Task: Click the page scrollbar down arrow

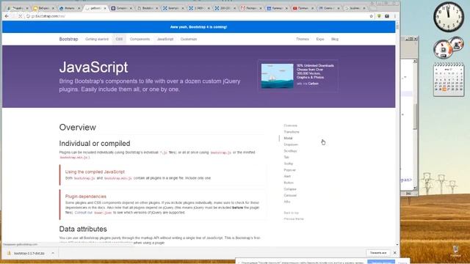Action: [x=397, y=245]
